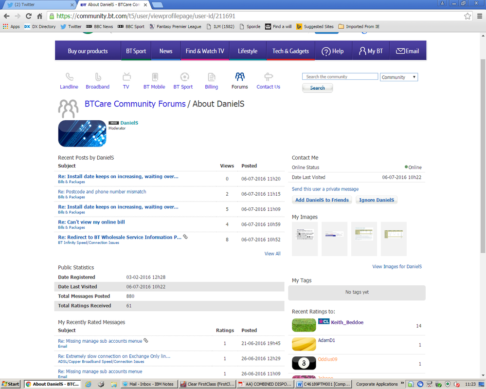Image resolution: width=486 pixels, height=389 pixels.
Task: Open the BT Sport section icon
Action: click(184, 76)
